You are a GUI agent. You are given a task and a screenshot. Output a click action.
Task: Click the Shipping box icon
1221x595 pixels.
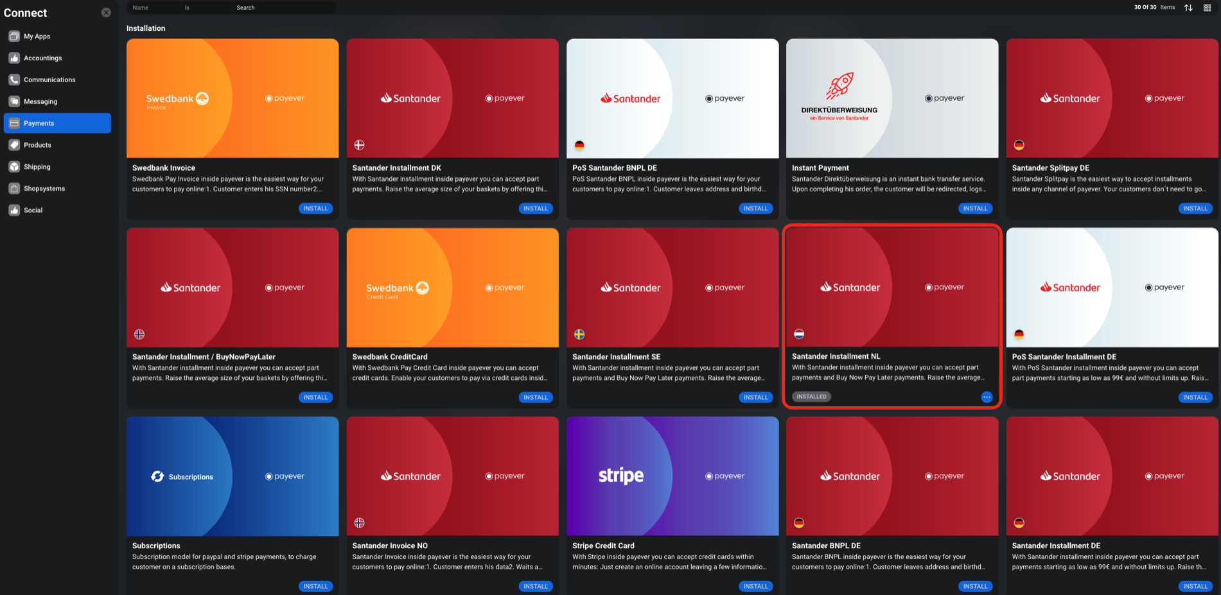14,167
